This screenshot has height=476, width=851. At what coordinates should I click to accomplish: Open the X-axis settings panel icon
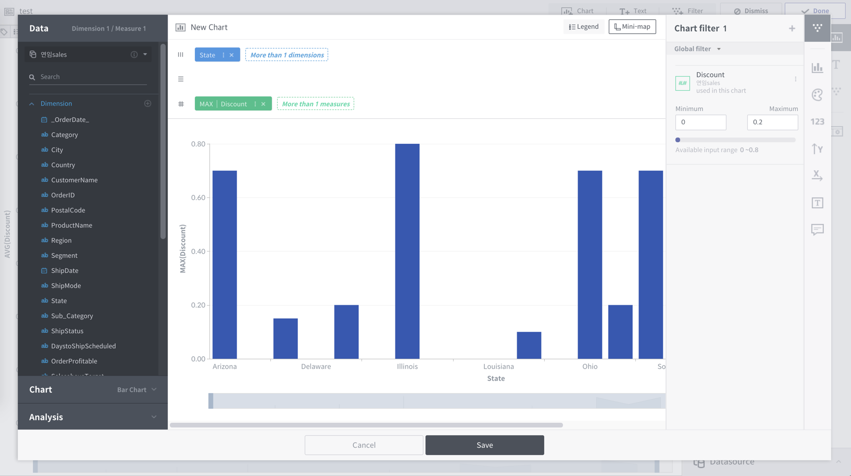pos(817,176)
